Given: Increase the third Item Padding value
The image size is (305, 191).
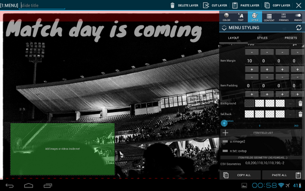Looking at the screenshot, I should click(282, 94).
